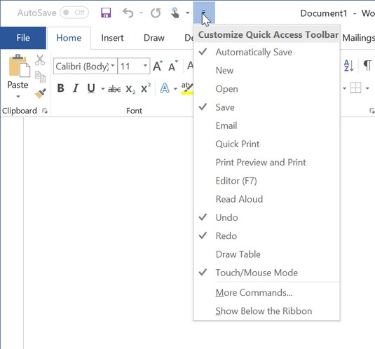Click the Save floppy disk icon
This screenshot has height=349, width=375.
coord(106,13)
